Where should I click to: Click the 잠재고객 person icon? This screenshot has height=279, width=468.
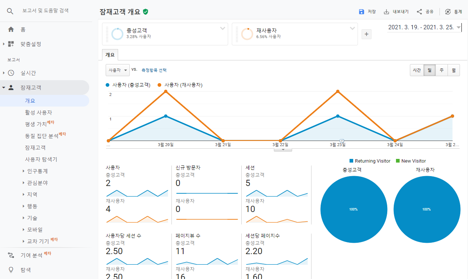tap(11, 88)
